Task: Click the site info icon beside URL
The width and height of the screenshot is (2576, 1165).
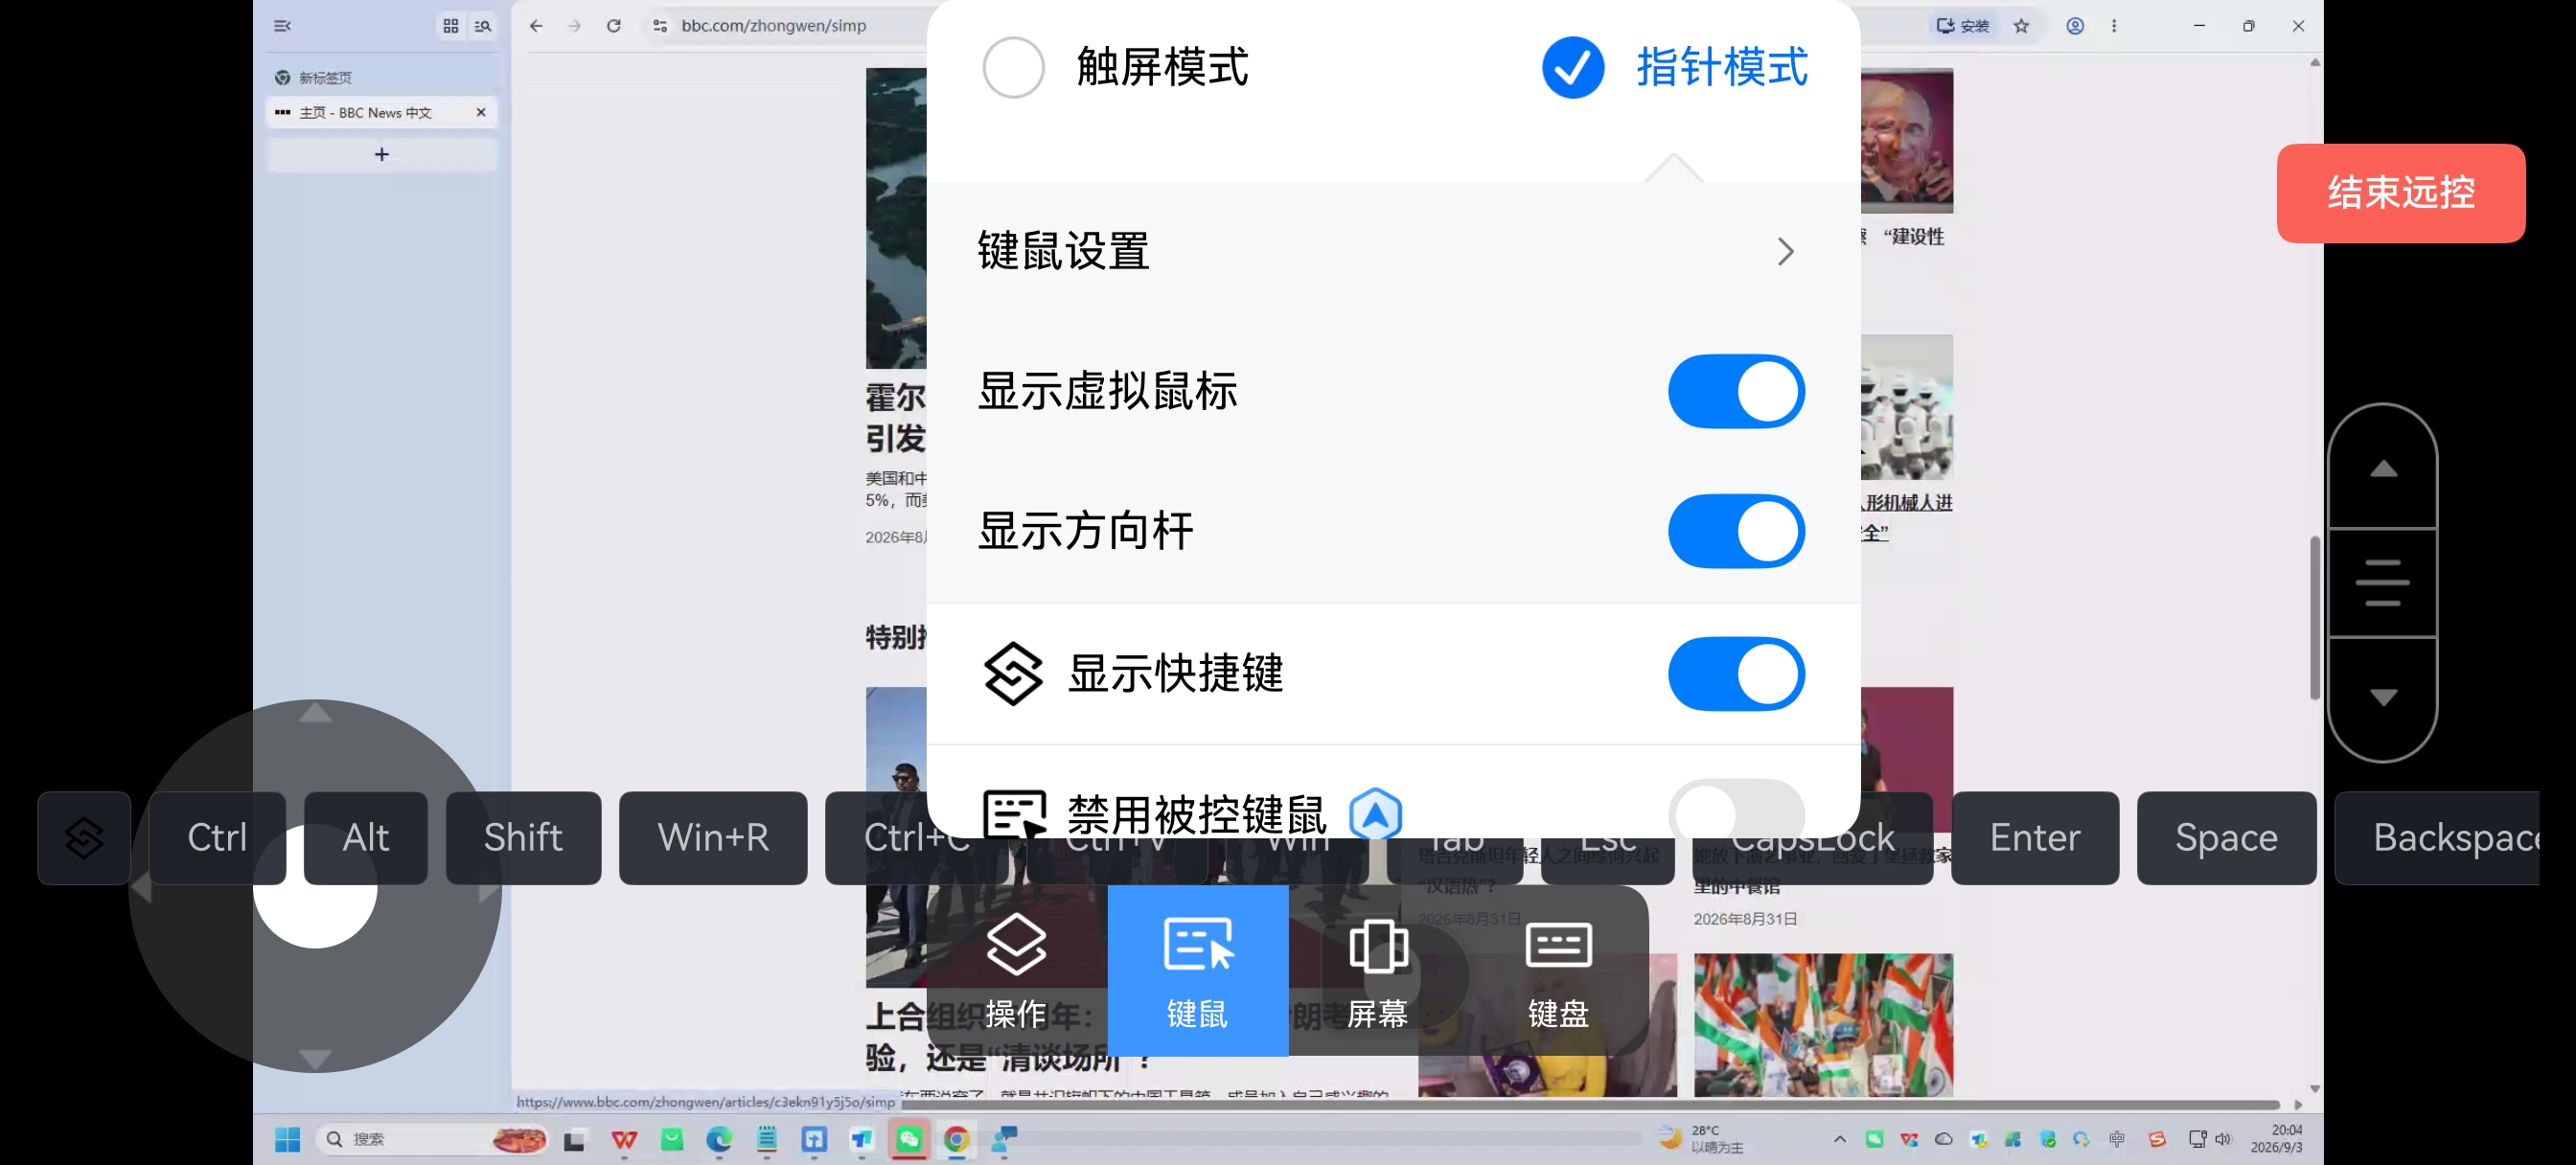Action: pos(660,26)
